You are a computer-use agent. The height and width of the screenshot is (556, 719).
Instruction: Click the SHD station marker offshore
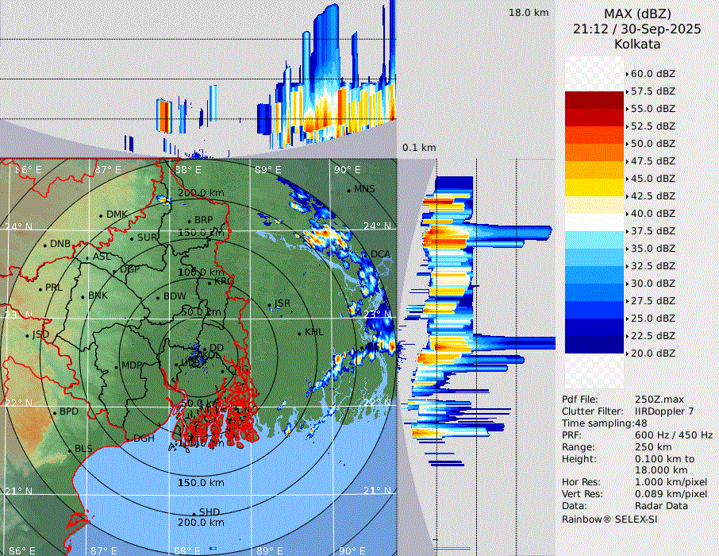[194, 513]
